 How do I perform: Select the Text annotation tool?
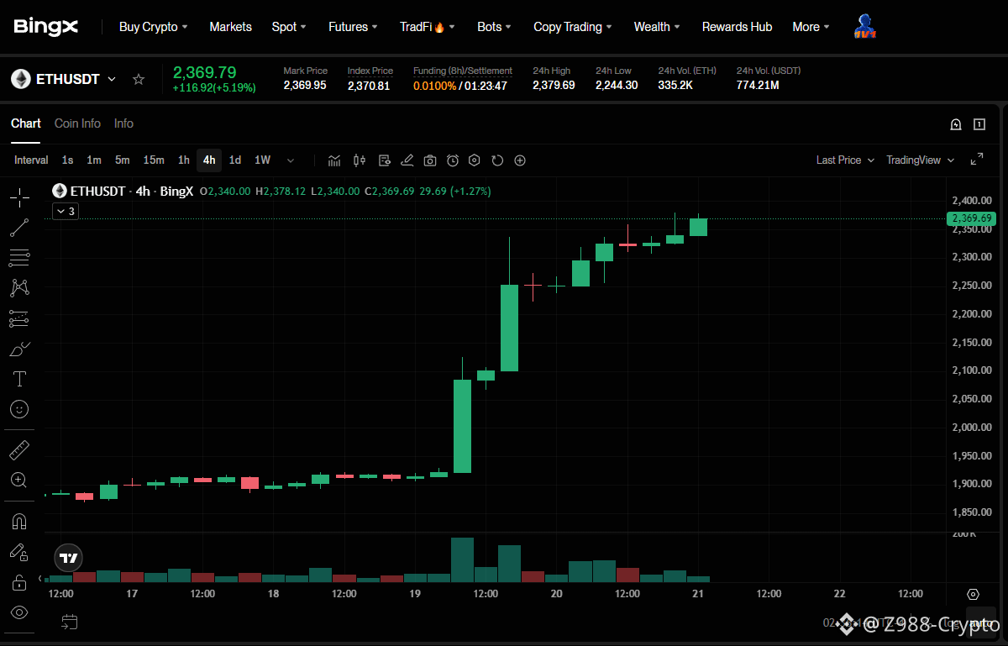(19, 379)
